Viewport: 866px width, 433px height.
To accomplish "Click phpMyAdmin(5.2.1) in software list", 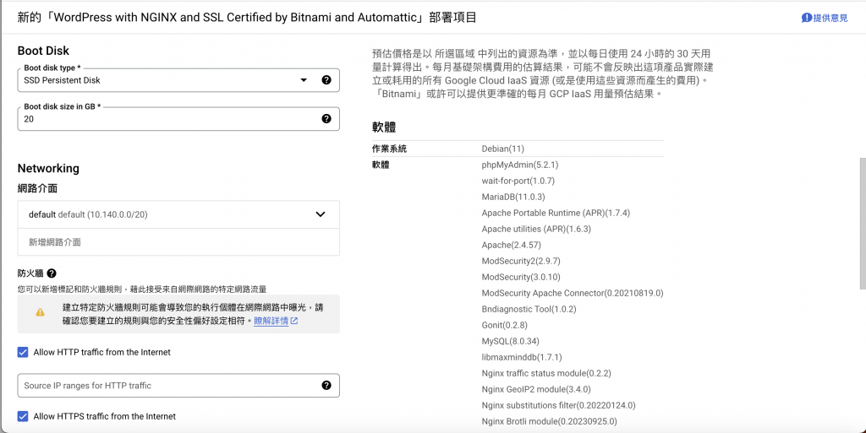I will click(520, 165).
